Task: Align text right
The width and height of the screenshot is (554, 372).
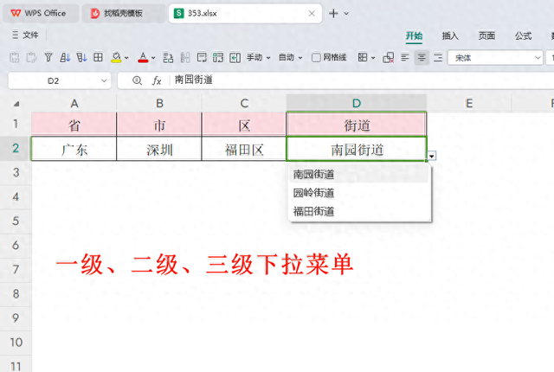Action: pyautogui.click(x=438, y=57)
